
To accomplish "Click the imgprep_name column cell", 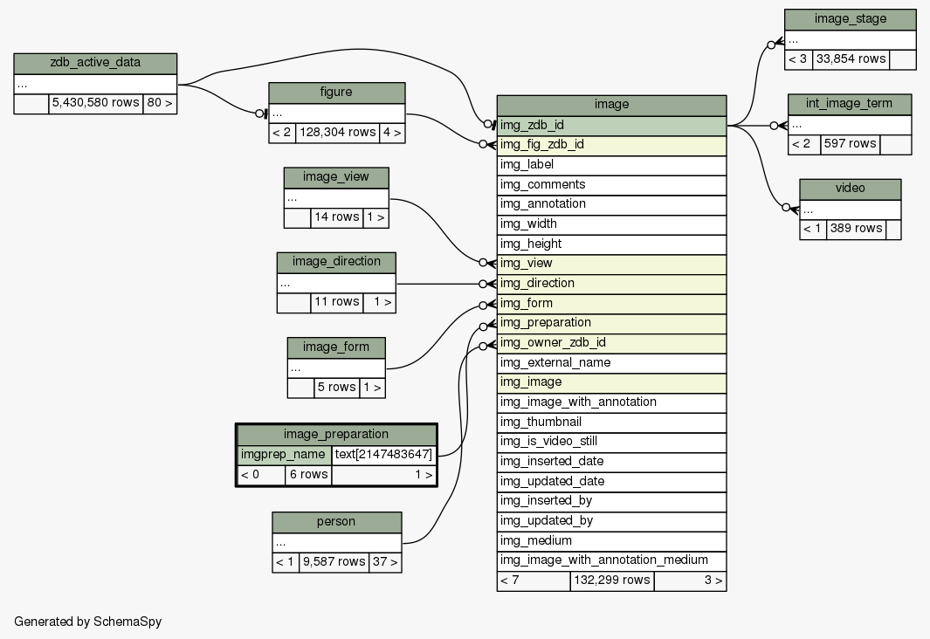I will [284, 455].
